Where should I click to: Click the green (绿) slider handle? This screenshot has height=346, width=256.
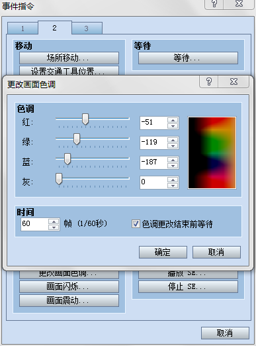(x=77, y=139)
